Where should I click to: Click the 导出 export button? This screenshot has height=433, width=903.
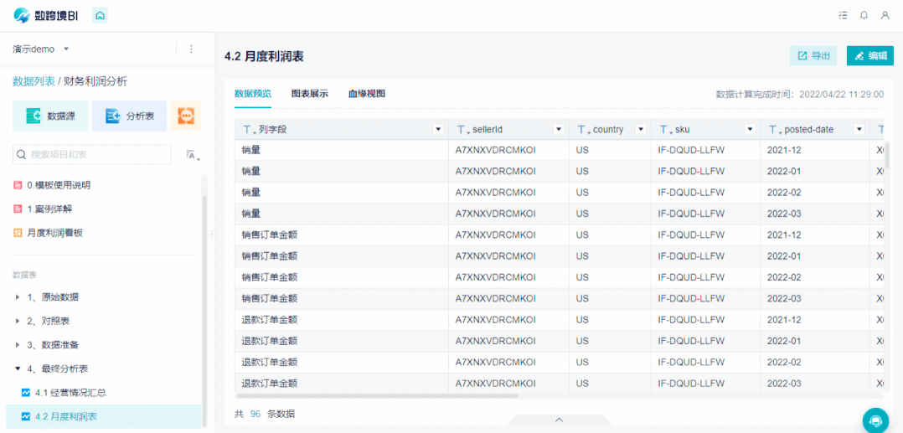(x=813, y=56)
